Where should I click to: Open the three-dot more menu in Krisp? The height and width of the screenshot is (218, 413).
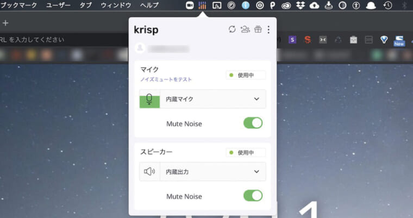pyautogui.click(x=268, y=29)
